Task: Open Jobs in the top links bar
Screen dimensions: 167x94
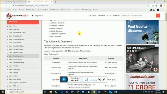Action: pyautogui.click(x=15, y=10)
